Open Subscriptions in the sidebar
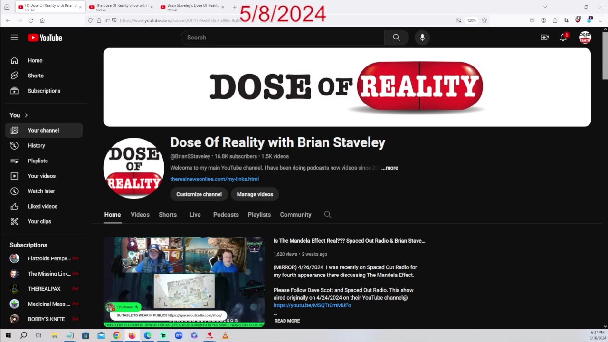Viewport: 608px width, 342px height. pyautogui.click(x=44, y=91)
